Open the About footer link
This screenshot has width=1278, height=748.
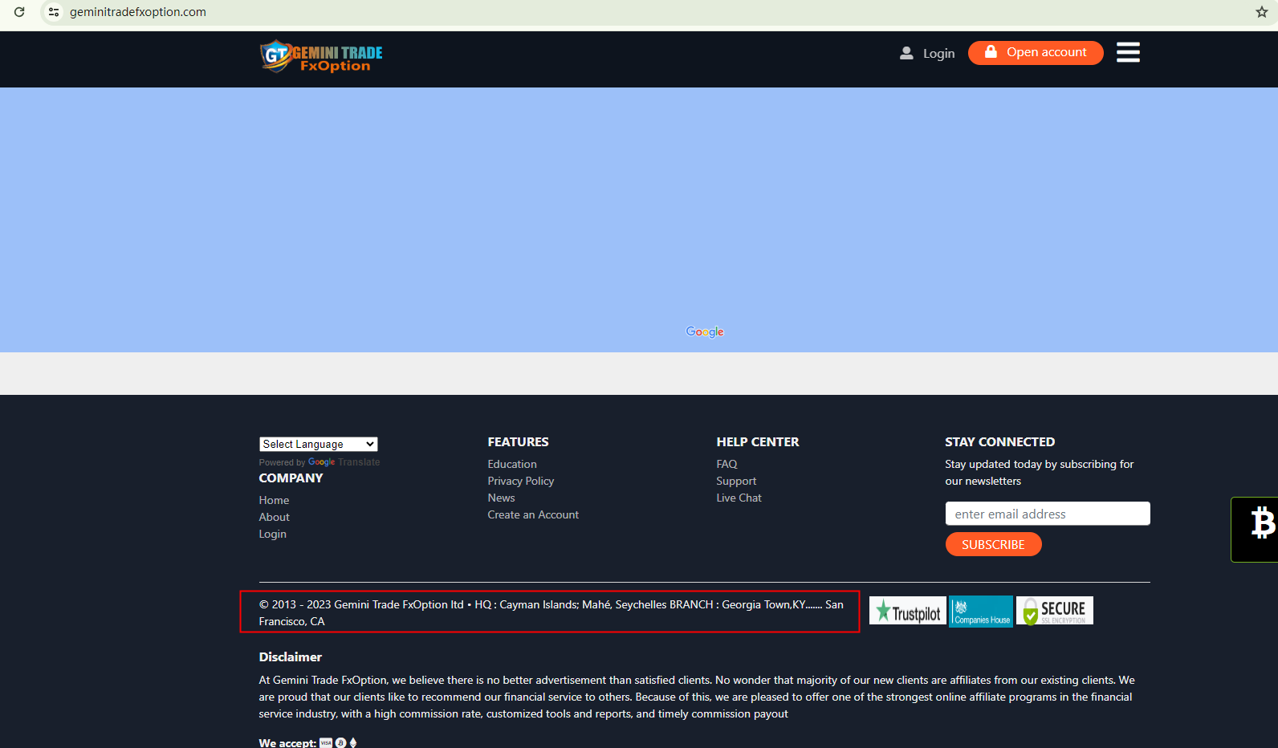[274, 517]
